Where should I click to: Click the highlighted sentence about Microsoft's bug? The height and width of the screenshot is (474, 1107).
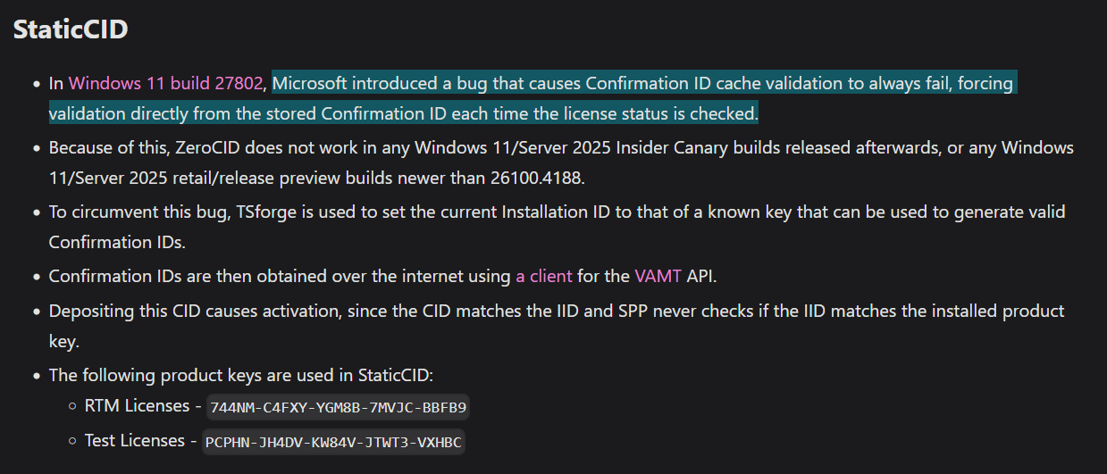[x=643, y=84]
